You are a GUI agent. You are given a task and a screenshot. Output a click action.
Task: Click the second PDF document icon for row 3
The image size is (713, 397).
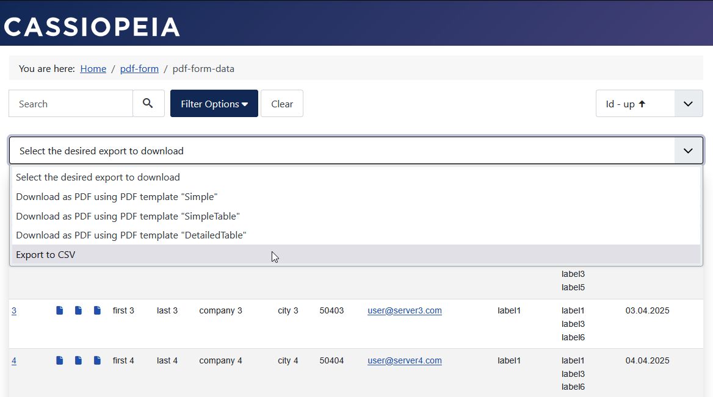click(x=78, y=310)
